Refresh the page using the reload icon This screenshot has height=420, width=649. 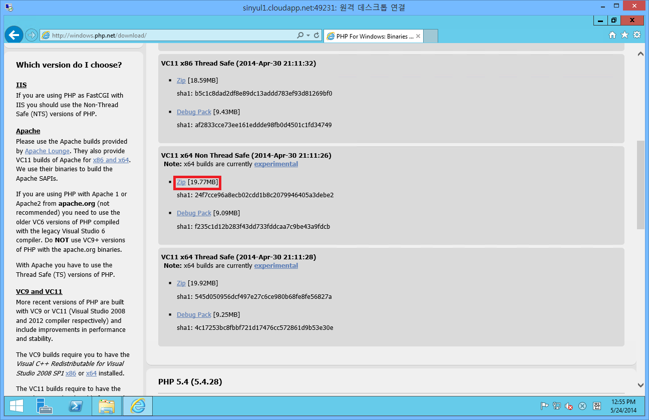coord(316,36)
